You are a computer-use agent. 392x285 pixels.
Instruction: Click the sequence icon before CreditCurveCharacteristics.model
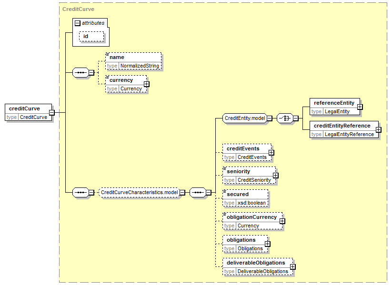[x=80, y=193]
